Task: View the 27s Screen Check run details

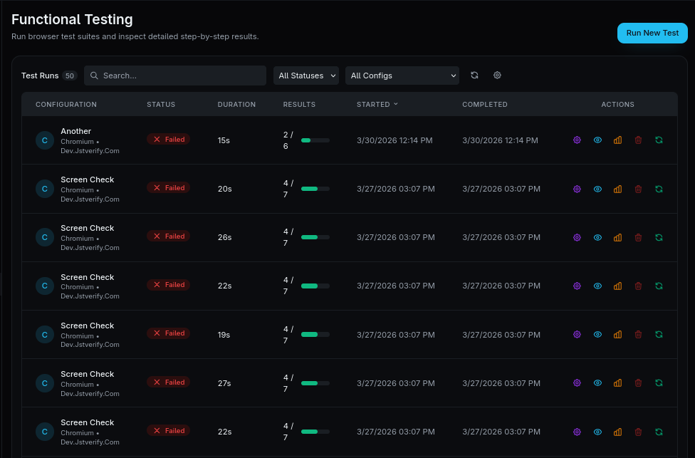Action: (x=597, y=382)
